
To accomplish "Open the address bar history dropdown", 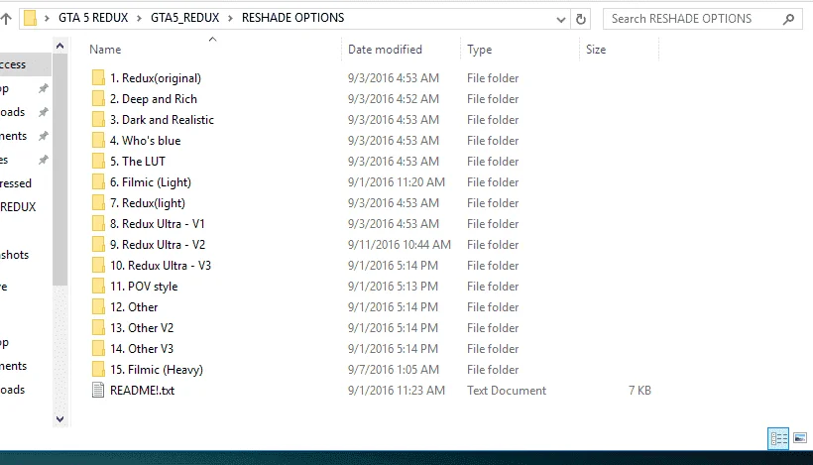I will click(x=560, y=20).
